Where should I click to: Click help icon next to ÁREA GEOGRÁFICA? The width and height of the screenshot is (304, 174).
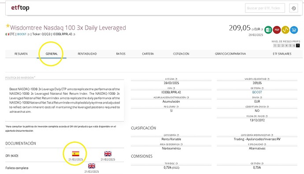(182, 144)
